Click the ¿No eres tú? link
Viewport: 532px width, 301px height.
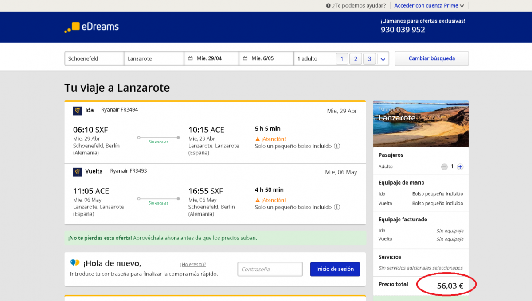192,264
